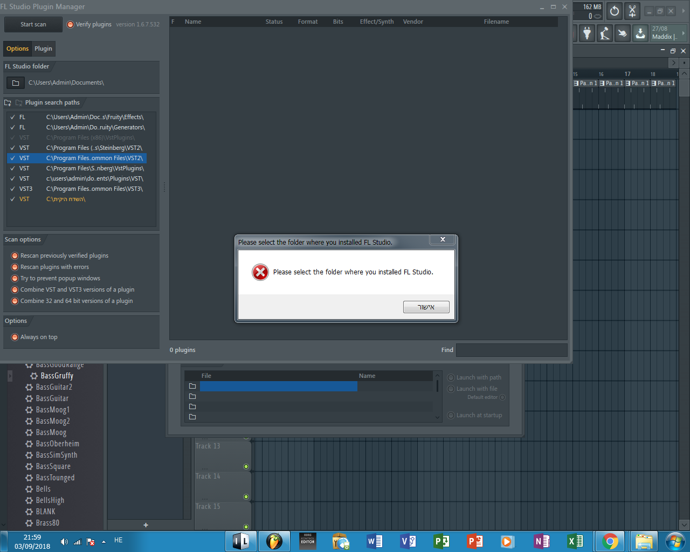690x552 pixels.
Task: Click the Start scan button
Action: [x=33, y=24]
